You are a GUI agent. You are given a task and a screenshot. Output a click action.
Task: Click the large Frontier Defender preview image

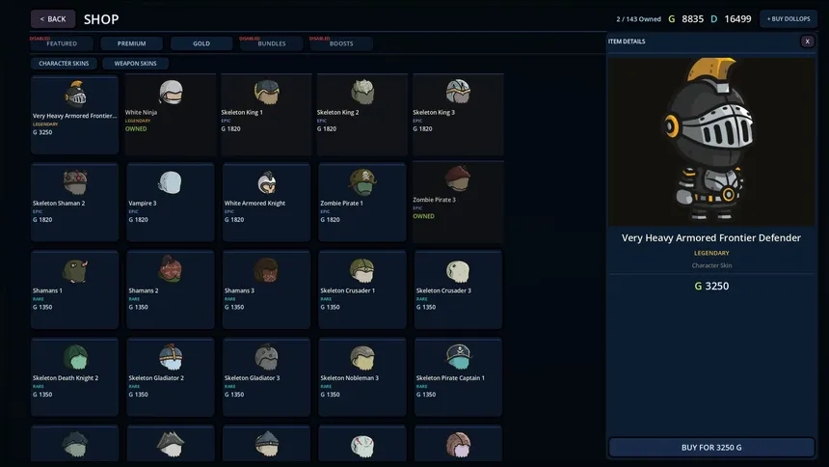(x=711, y=142)
